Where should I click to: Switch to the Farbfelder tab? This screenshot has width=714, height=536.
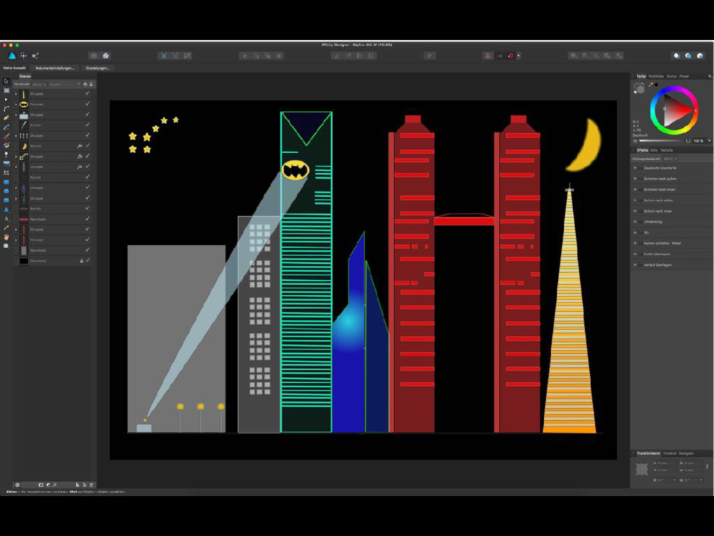coord(655,76)
